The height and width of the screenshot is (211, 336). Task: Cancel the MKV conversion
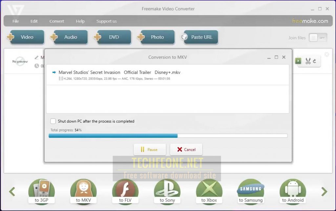pos(186,150)
